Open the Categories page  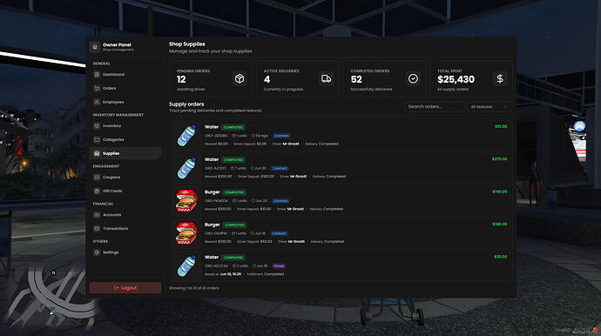point(125,139)
